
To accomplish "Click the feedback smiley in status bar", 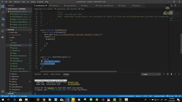I will [x=176, y=96].
